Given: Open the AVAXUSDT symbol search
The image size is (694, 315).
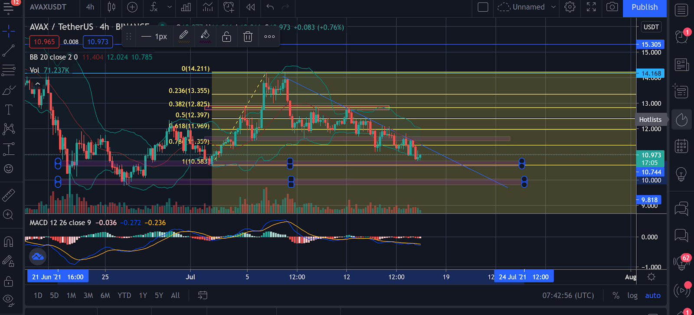Looking at the screenshot, I should (x=48, y=7).
